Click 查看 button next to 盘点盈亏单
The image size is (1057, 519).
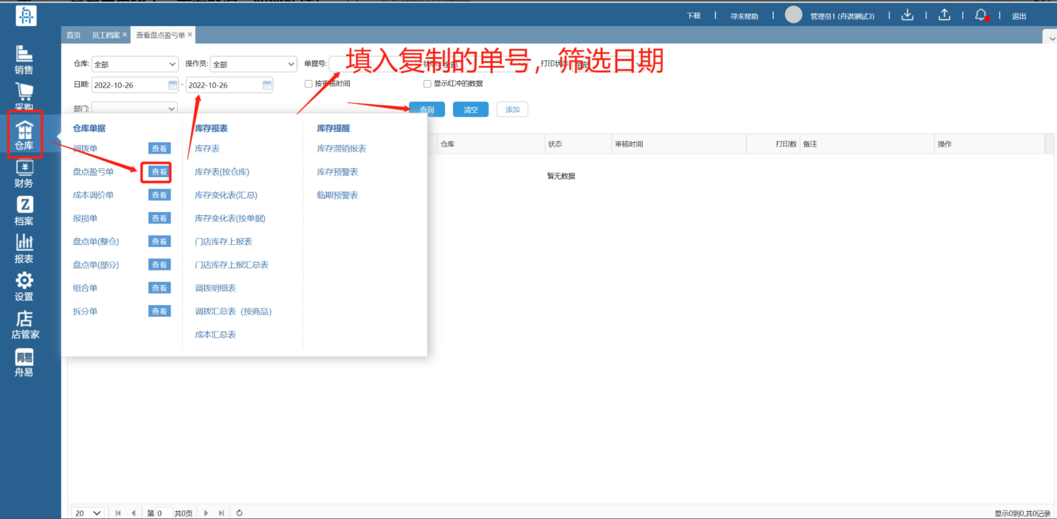tap(159, 172)
